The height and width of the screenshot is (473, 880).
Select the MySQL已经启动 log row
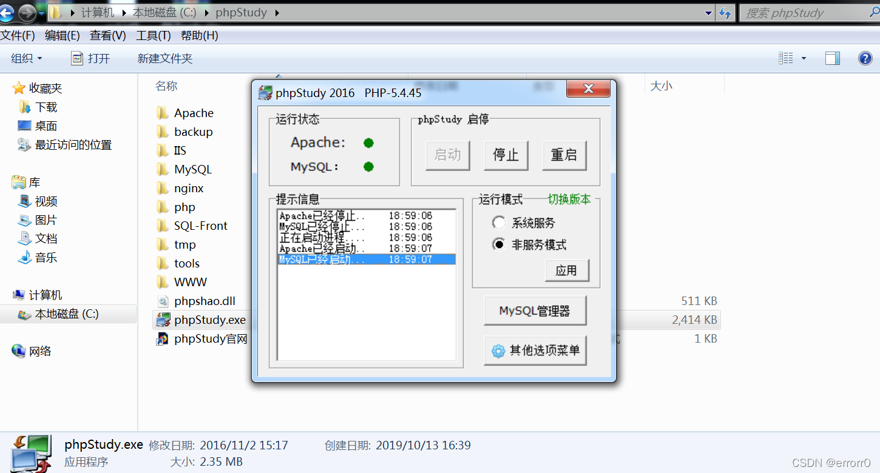[367, 260]
